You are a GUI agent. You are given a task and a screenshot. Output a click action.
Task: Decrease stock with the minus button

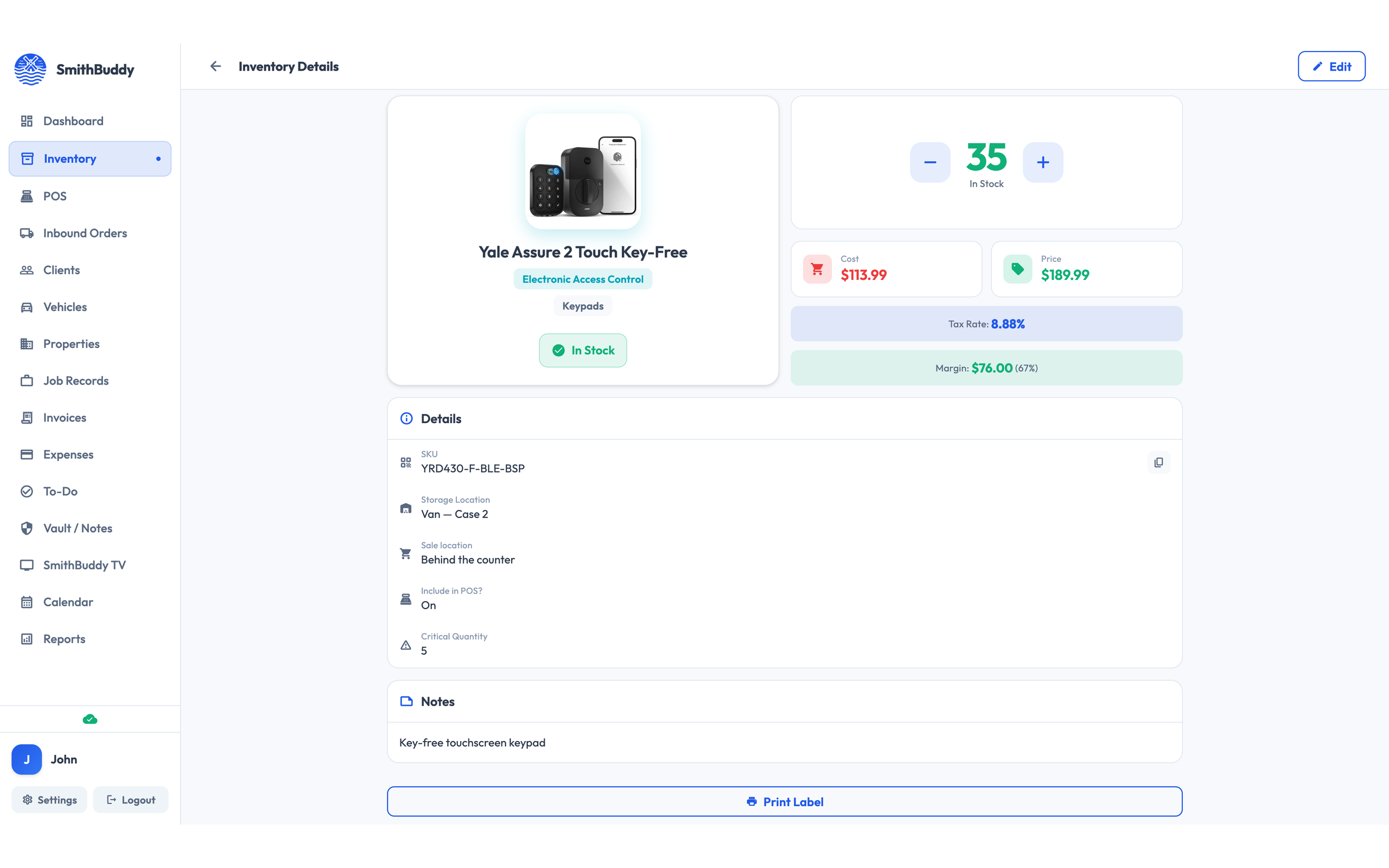coord(930,162)
